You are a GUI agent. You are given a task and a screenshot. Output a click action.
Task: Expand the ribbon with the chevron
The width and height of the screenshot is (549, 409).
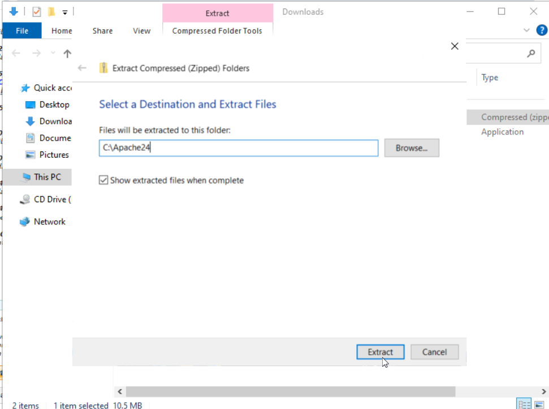(526, 30)
